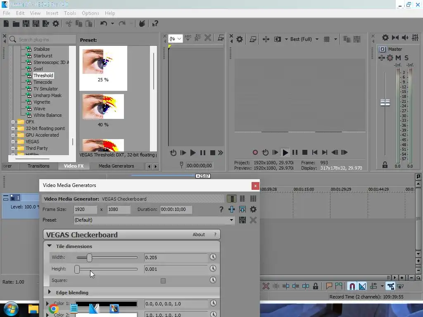Screen dimensions: 423x317
Task: Select the 40 % Threshold preset
Action: click(x=103, y=111)
